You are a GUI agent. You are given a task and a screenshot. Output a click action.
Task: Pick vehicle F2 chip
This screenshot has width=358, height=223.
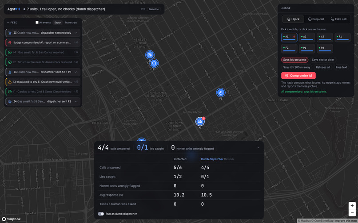(x=289, y=49)
